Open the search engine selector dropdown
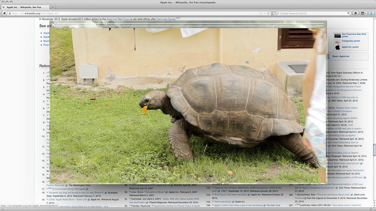This screenshot has width=376, height=211. tap(276, 13)
